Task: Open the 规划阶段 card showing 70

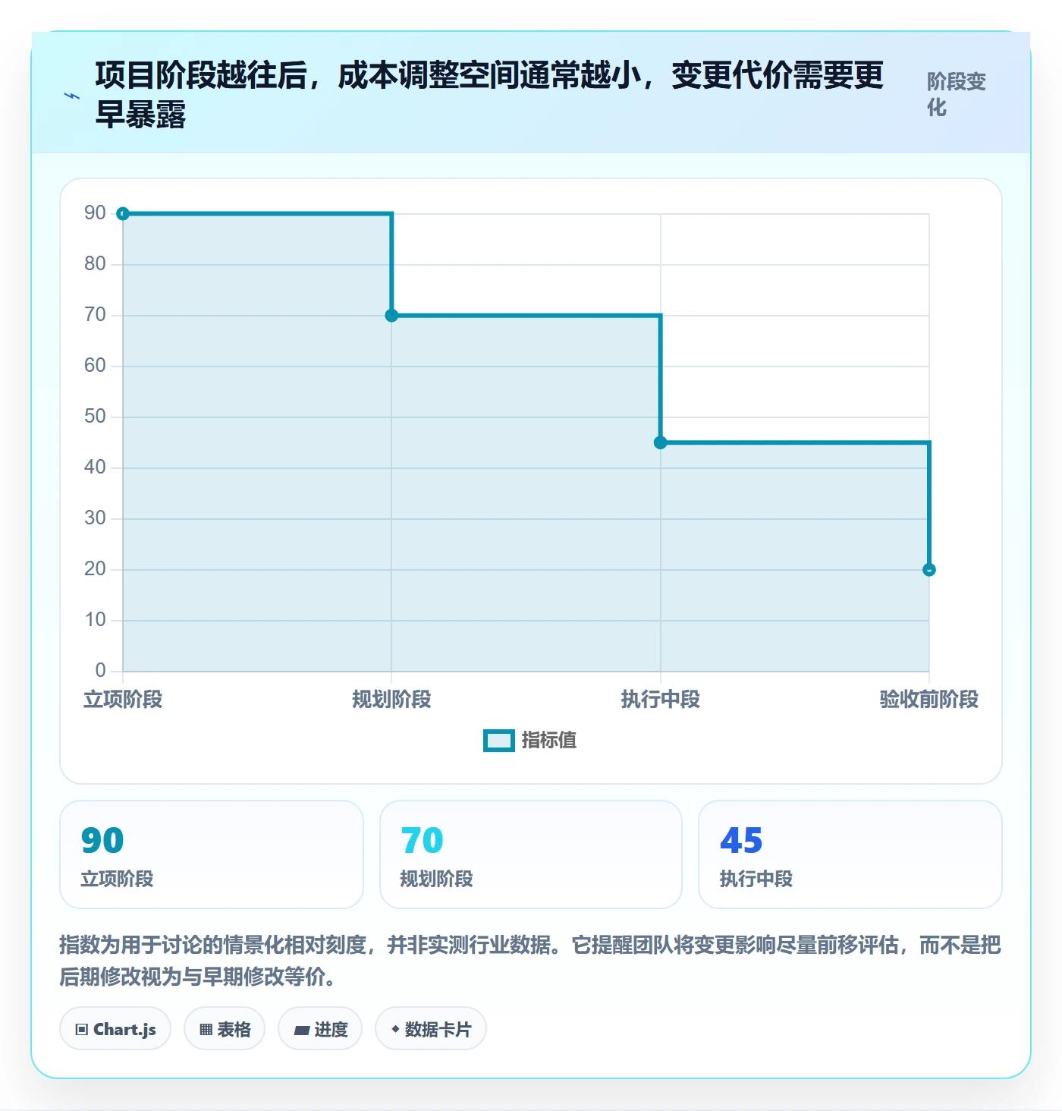Action: click(x=531, y=854)
